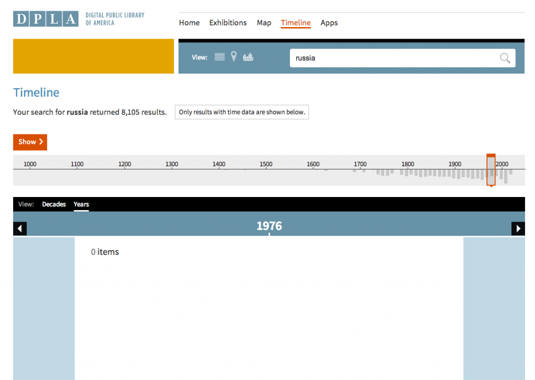535x380 pixels.
Task: Select the Years tab
Action: [x=81, y=204]
